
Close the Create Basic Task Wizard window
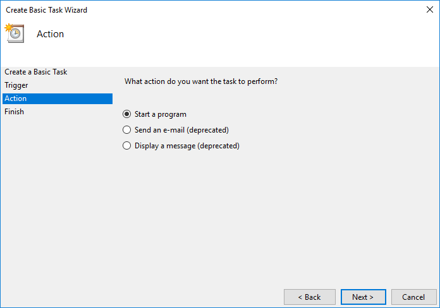click(x=430, y=9)
